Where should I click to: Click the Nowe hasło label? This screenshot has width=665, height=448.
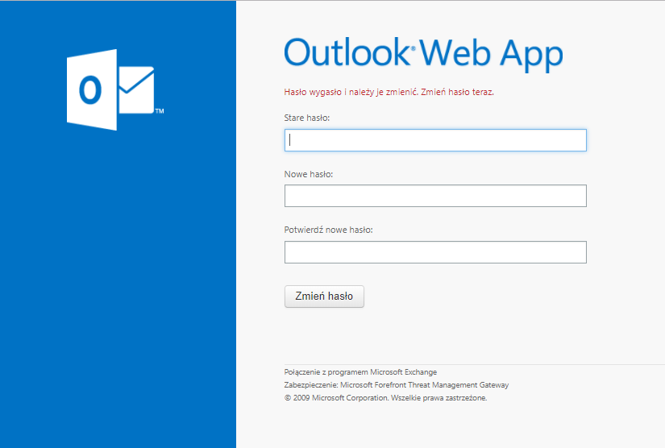tap(309, 174)
